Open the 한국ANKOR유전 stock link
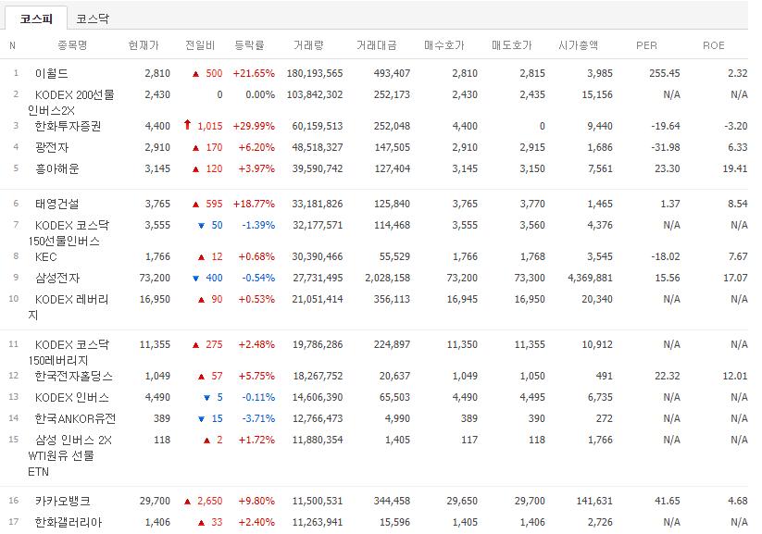The image size is (762, 534). pos(75,418)
